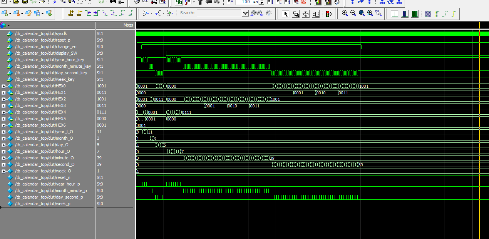Click the Add Wave icon with green plus

point(5,13)
